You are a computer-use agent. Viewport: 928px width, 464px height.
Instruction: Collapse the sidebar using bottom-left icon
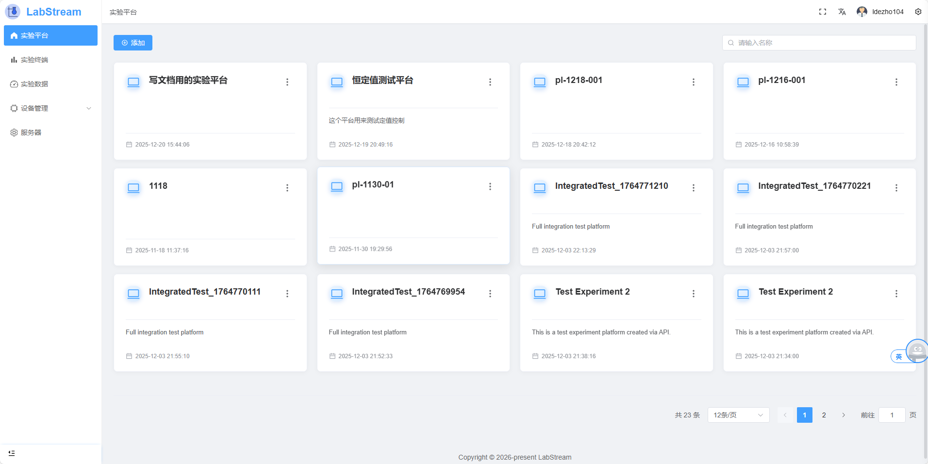point(12,453)
